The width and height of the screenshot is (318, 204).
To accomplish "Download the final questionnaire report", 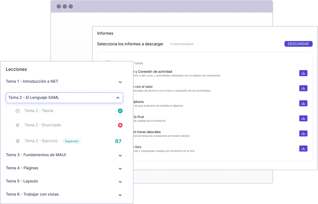I will point(303,118).
